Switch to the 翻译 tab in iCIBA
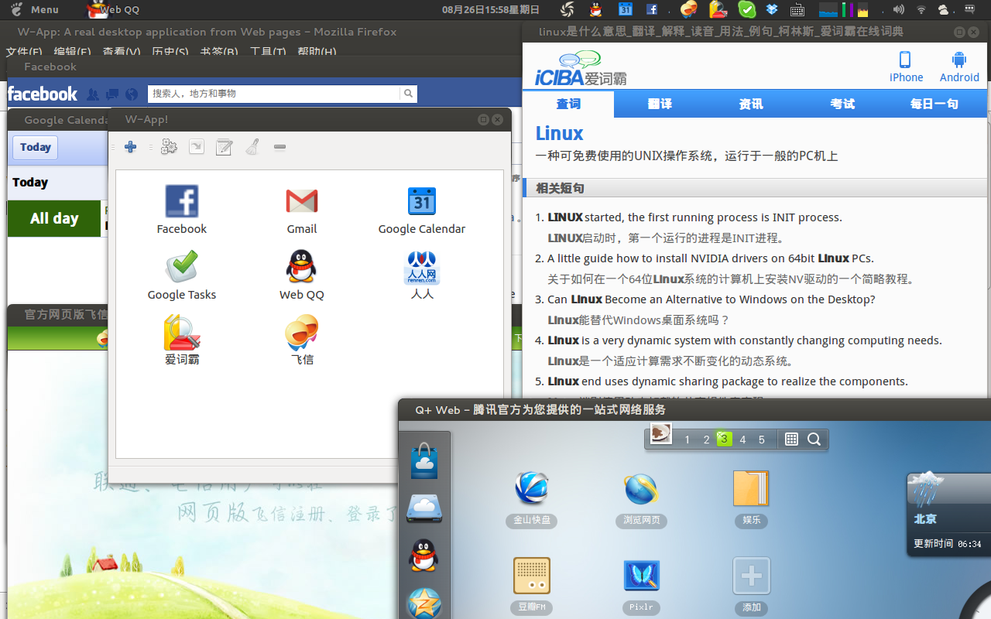The height and width of the screenshot is (619, 991). click(x=660, y=104)
